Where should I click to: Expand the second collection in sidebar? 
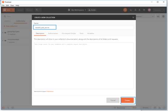click(x=3, y=41)
